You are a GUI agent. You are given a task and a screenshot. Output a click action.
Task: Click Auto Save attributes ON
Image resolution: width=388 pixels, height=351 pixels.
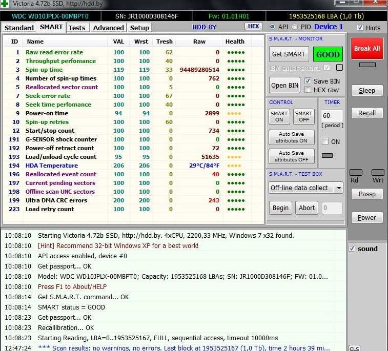tap(292, 137)
